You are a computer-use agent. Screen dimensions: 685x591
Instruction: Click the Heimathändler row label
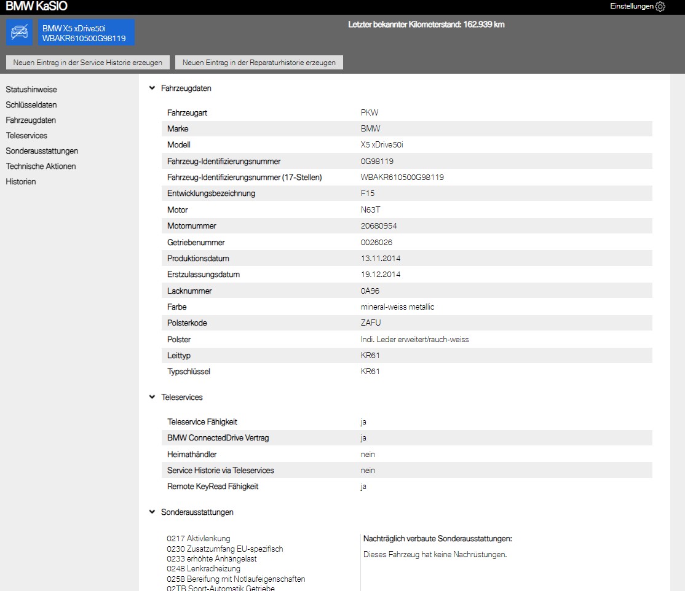tap(192, 455)
